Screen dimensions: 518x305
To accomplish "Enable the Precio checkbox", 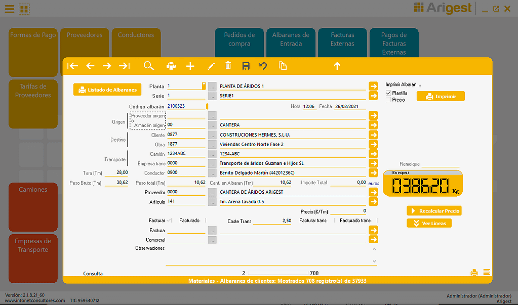I will tap(388, 100).
